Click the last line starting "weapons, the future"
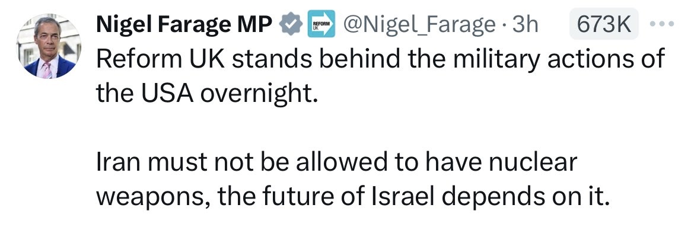The height and width of the screenshot is (227, 694). click(x=353, y=196)
